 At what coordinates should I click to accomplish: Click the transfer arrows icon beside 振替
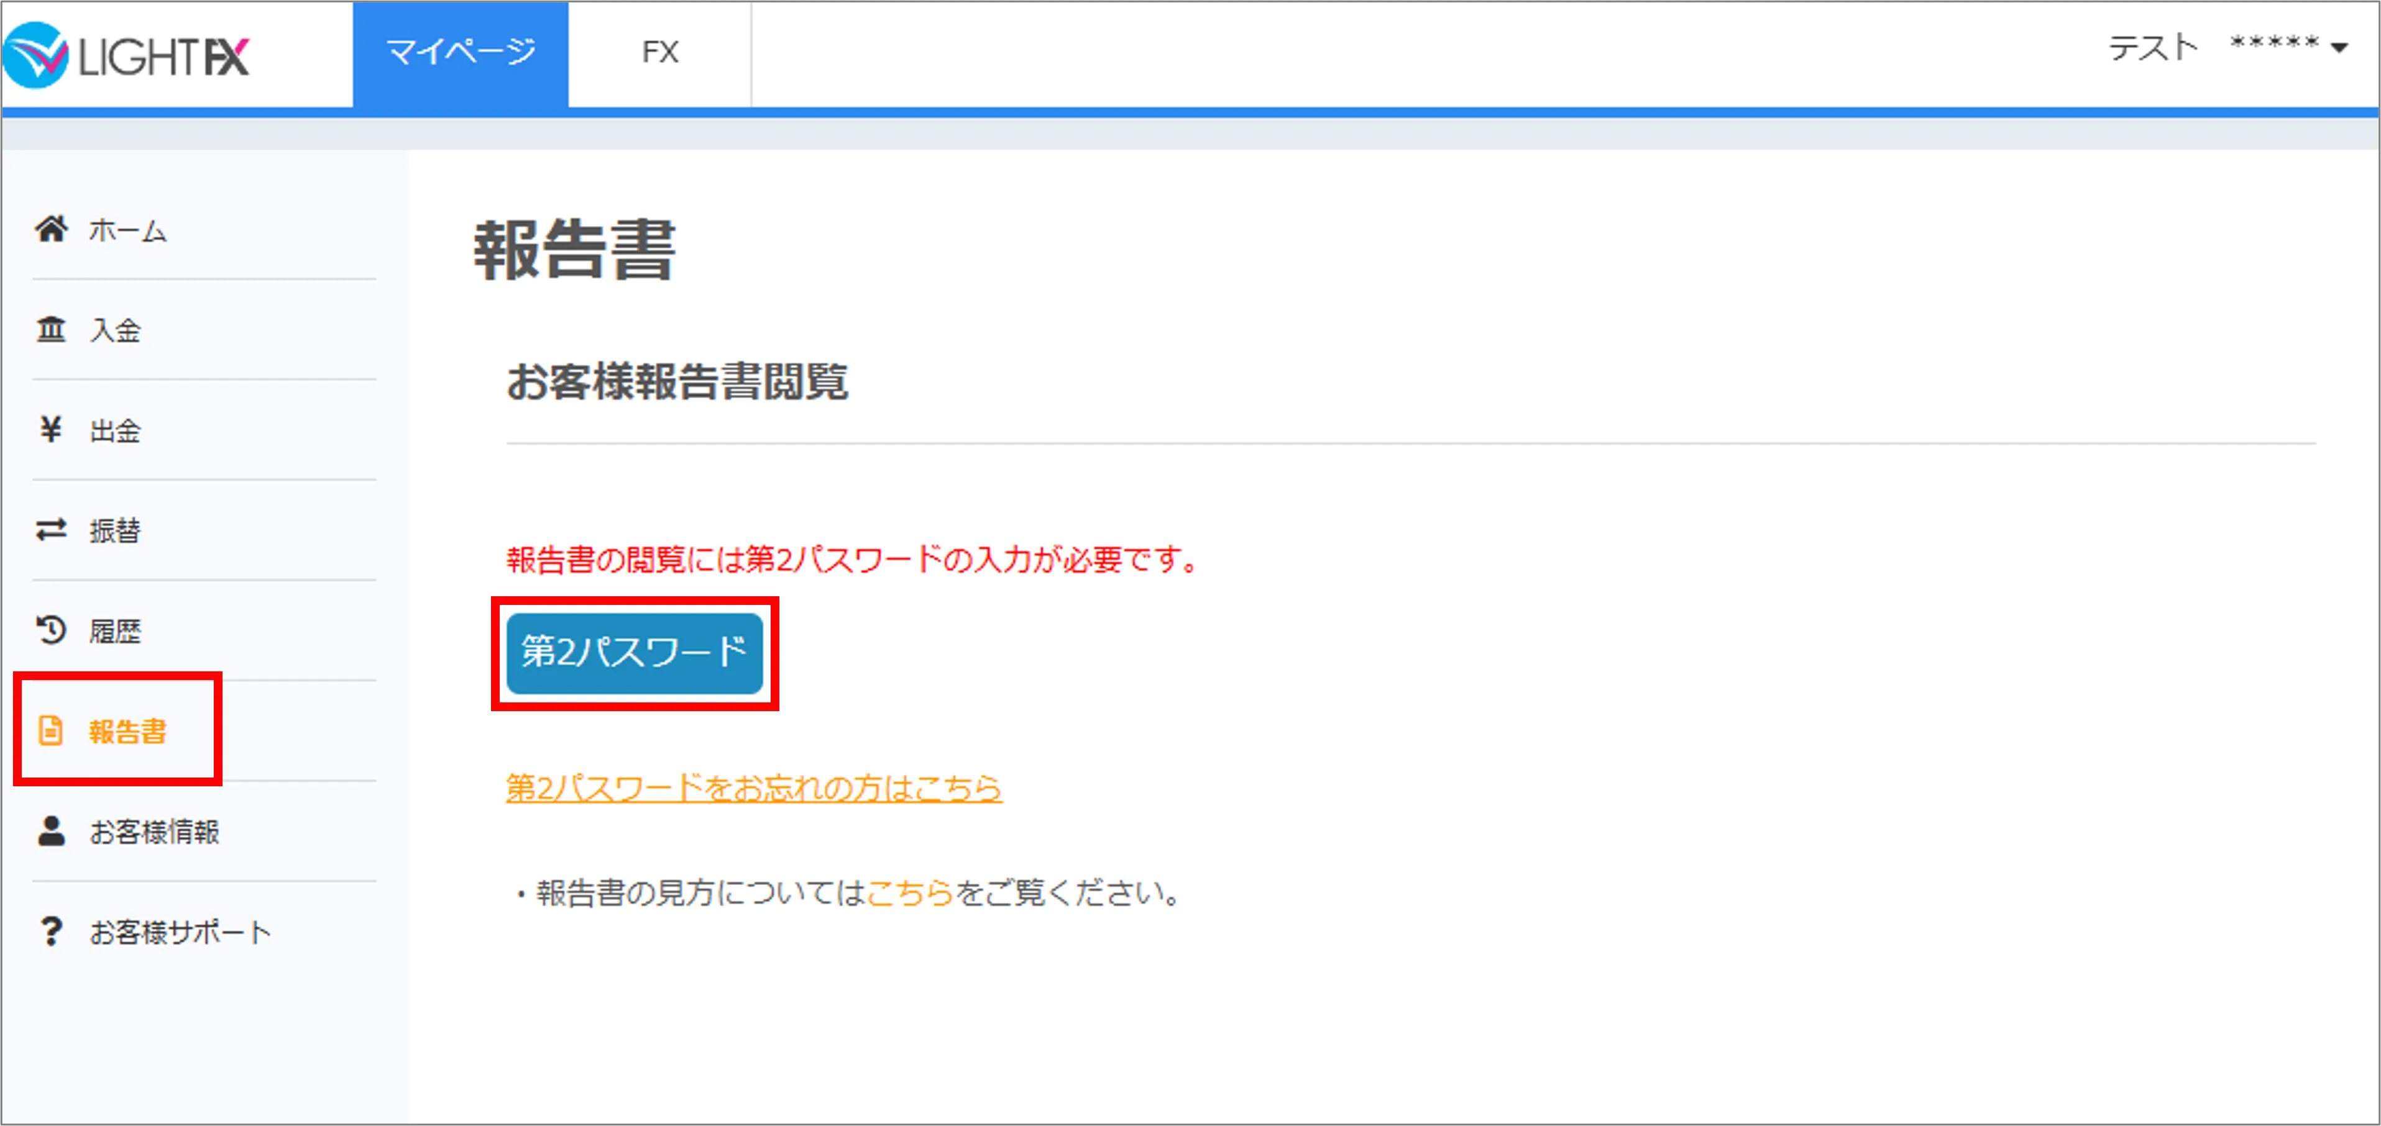pos(51,529)
